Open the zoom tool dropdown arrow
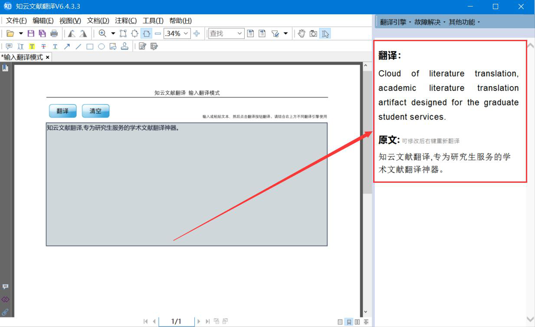The height and width of the screenshot is (327, 535). [113, 34]
